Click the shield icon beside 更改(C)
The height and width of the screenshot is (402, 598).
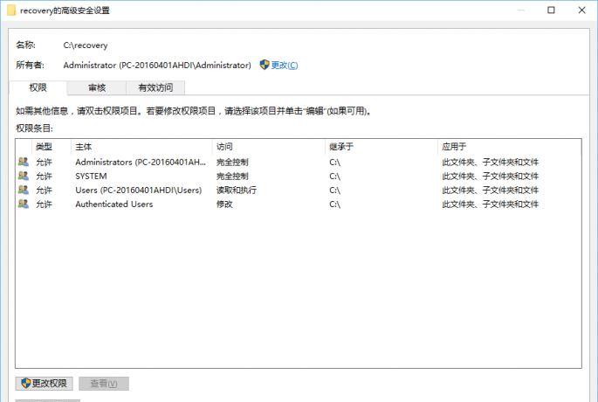point(265,65)
